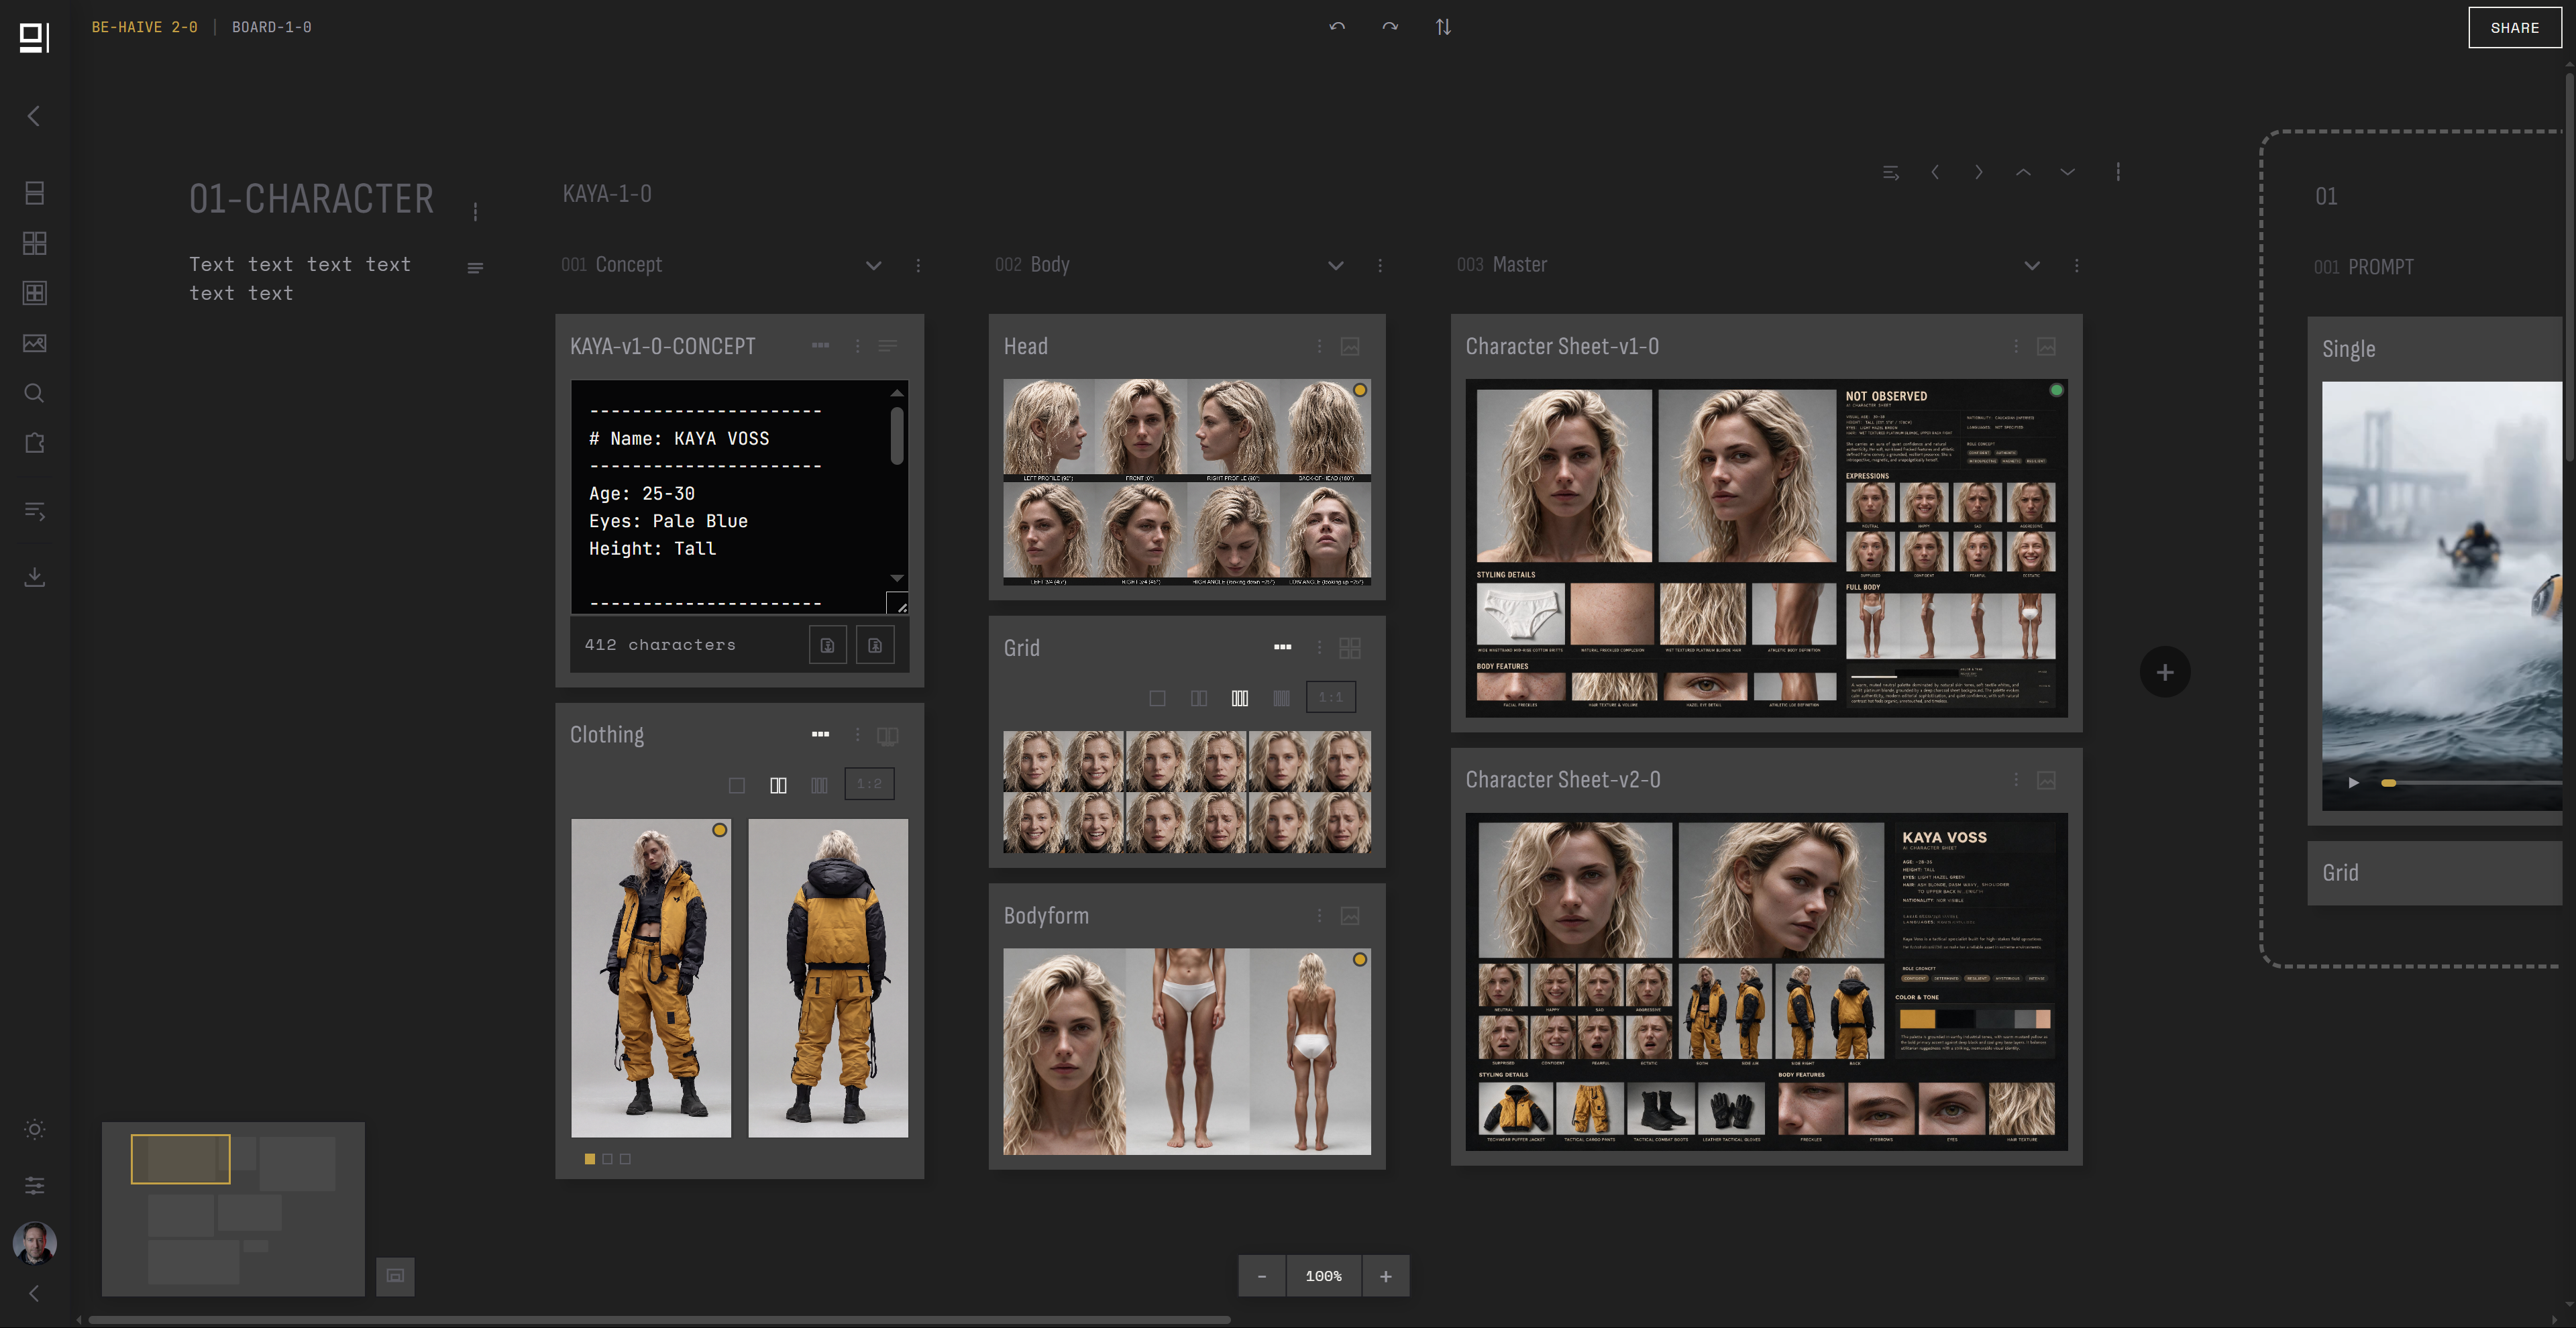Click the round plus add button
2576x1328 pixels.
[x=2165, y=673]
